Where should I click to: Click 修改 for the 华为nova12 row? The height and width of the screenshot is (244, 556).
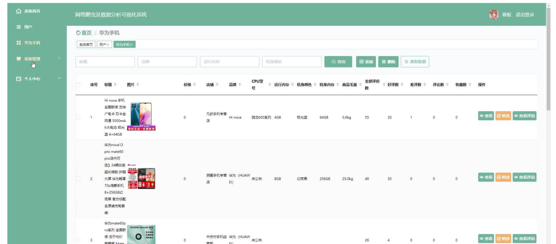503,177
